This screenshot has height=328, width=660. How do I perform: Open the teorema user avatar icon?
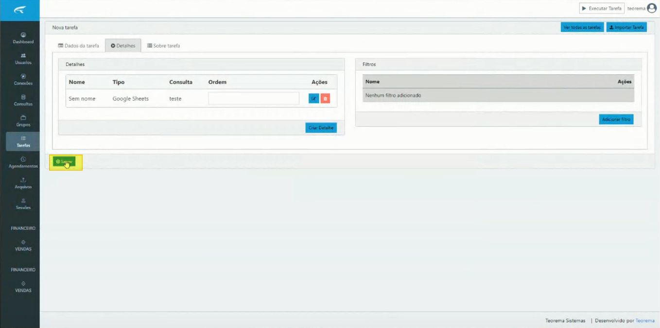(652, 8)
